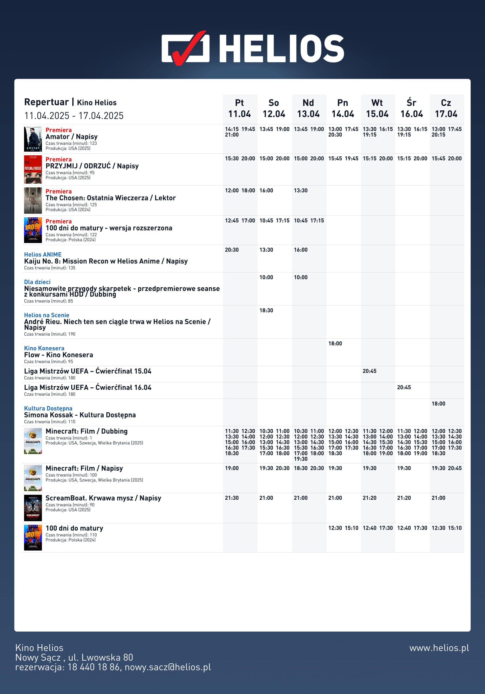
Task: Open the ScreamBoat. Krwawa mysz poster
Action: (x=33, y=508)
